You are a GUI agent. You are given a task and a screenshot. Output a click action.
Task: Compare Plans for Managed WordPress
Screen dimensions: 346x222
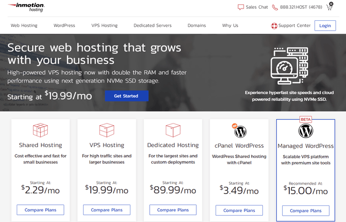[x=306, y=211]
